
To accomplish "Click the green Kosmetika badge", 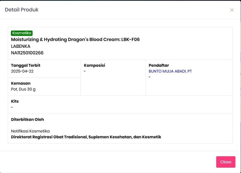I will pos(22,33).
